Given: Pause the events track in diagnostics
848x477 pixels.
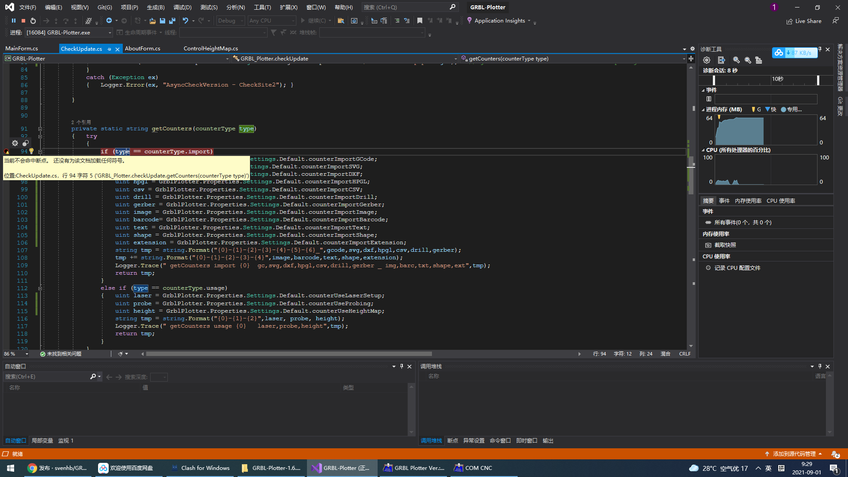Looking at the screenshot, I should 709,99.
